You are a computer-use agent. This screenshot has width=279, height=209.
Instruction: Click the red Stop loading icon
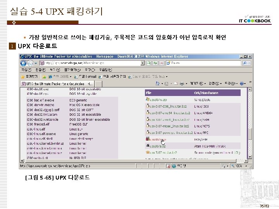tap(162, 63)
